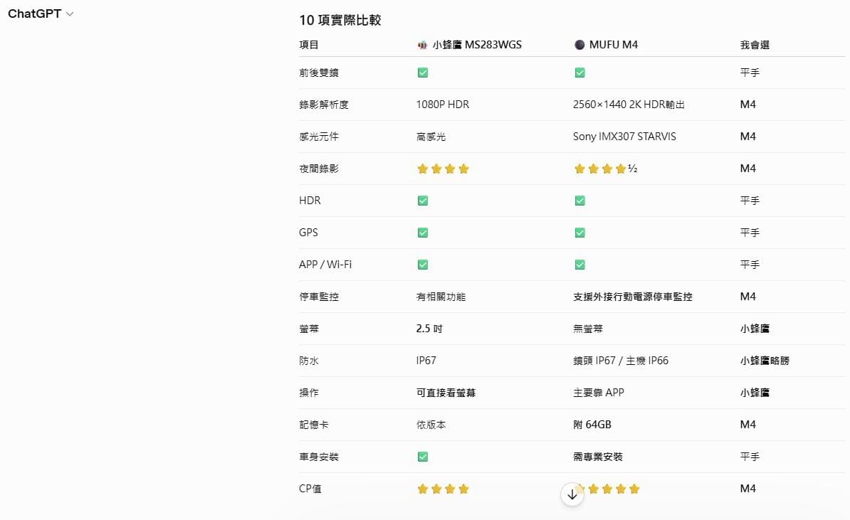Click the CP值 star rating for MUFU M4
The image size is (850, 520).
click(x=607, y=489)
